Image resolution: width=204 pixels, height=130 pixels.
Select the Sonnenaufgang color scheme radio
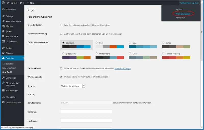(163, 53)
